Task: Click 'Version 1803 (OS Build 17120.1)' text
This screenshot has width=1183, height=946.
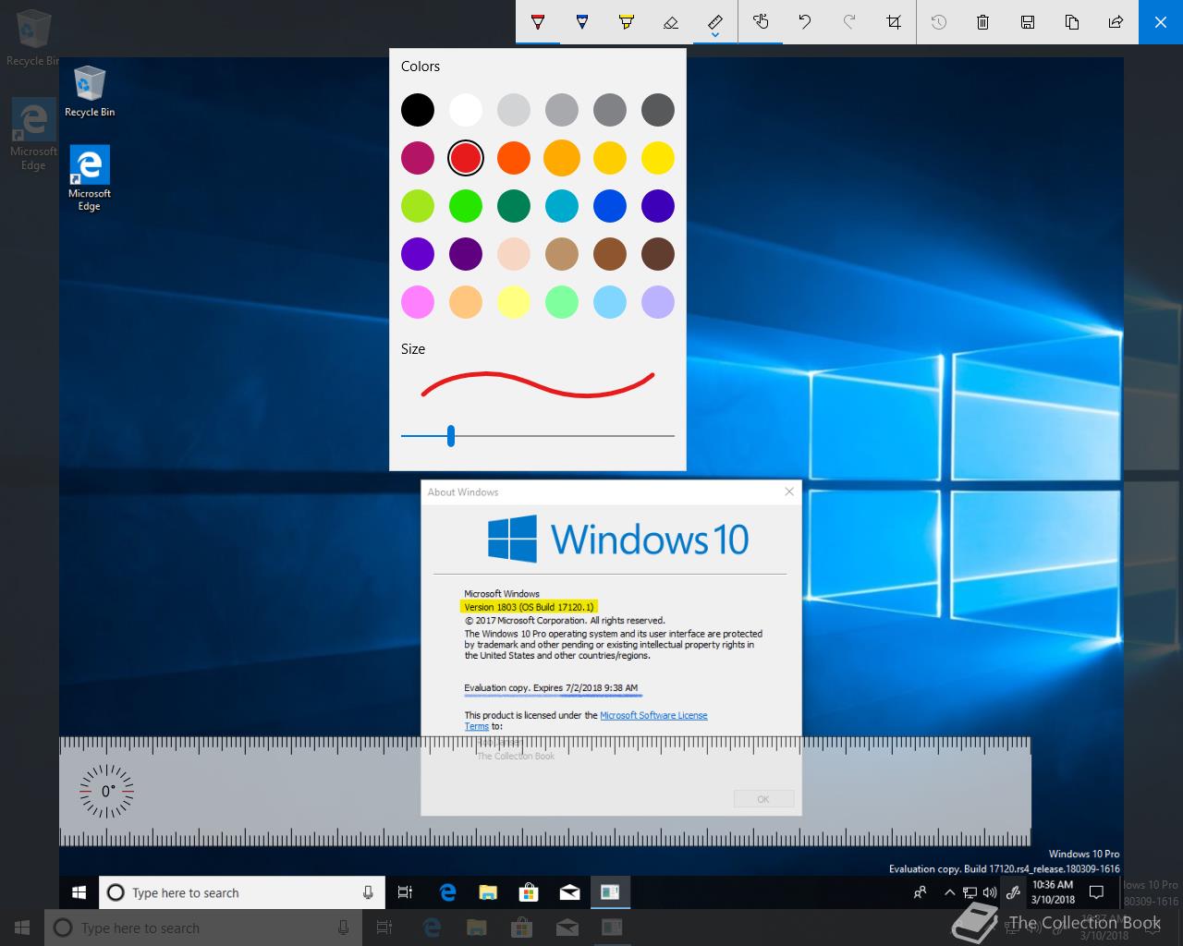Action: pos(529,607)
